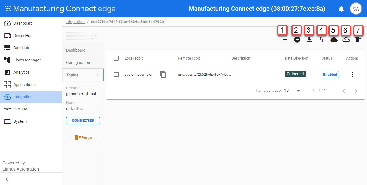Click the Manufacturing Connect edge logo title
The image size is (367, 185).
point(64,9)
